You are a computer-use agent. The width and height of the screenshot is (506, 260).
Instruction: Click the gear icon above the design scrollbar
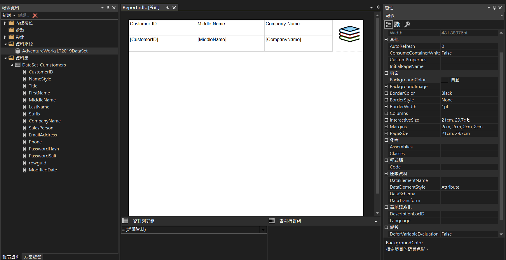pyautogui.click(x=378, y=7)
